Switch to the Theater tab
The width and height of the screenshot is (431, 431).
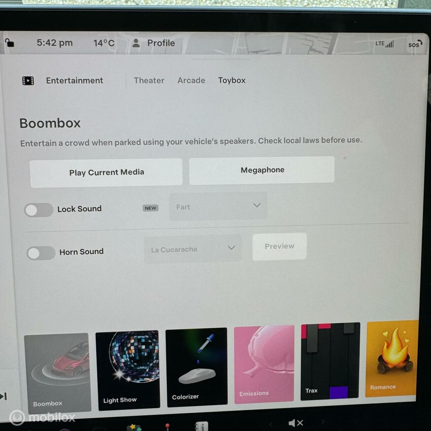pyautogui.click(x=149, y=80)
